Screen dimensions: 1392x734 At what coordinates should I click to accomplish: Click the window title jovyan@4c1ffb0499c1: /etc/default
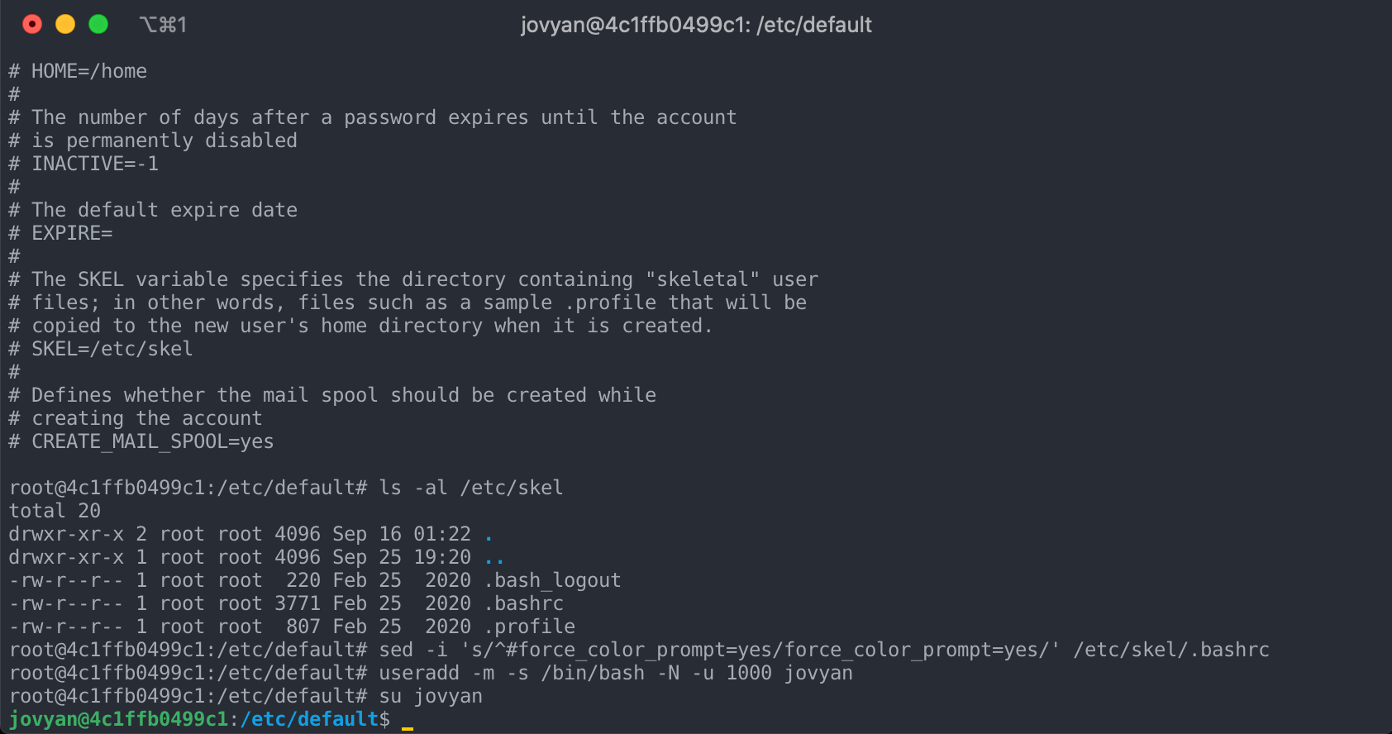696,25
